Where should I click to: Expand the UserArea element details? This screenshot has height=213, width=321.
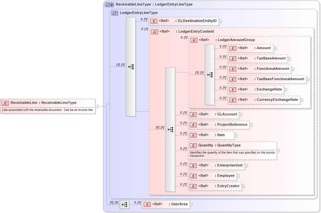click(x=191, y=204)
